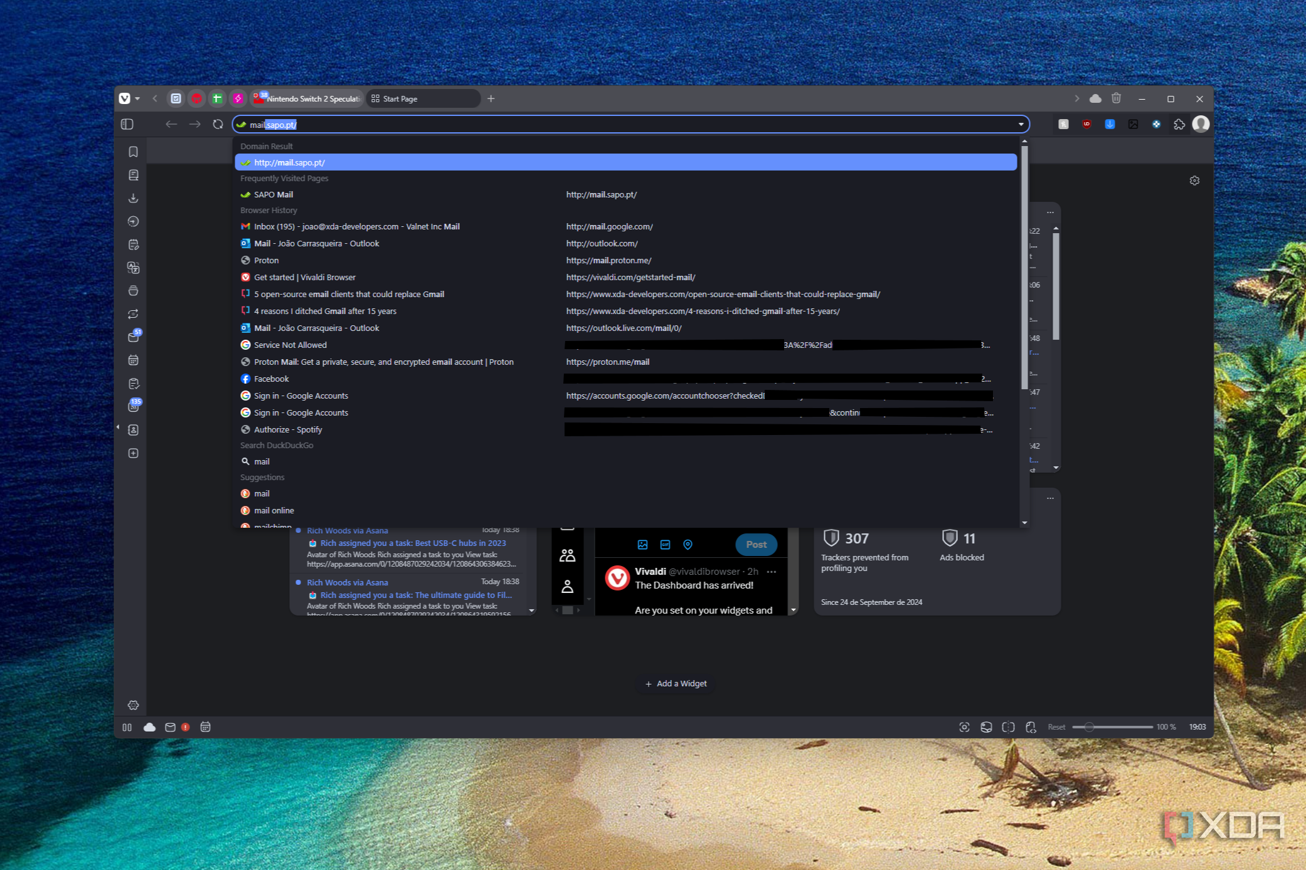The height and width of the screenshot is (870, 1306).
Task: Open the Extensions puzzle icon
Action: point(1179,124)
